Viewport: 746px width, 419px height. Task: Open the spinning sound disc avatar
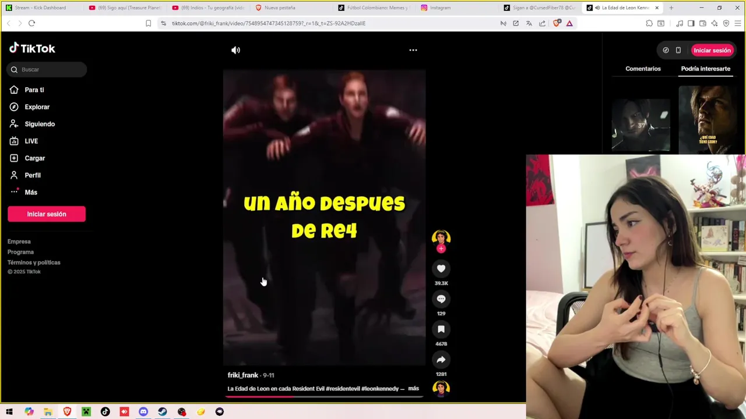tap(441, 388)
